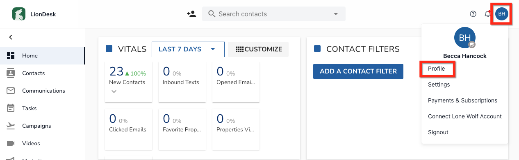The width and height of the screenshot is (519, 160).
Task: Collapse the sidebar with the back chevron
Action: tap(11, 37)
